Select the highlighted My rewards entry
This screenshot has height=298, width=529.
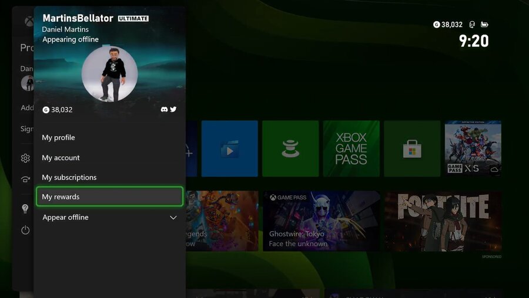[x=109, y=197]
